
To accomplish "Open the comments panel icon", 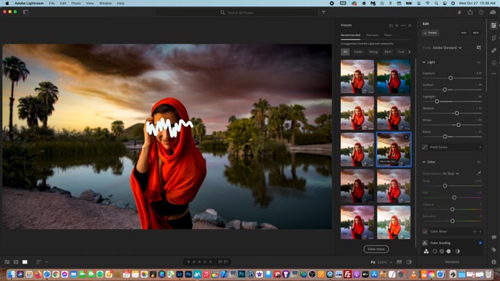I will click(x=494, y=237).
